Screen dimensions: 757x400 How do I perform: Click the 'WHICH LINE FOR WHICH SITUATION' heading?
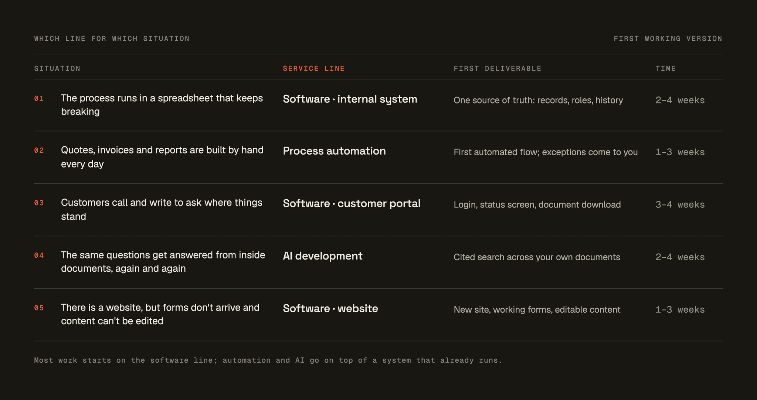tap(112, 38)
